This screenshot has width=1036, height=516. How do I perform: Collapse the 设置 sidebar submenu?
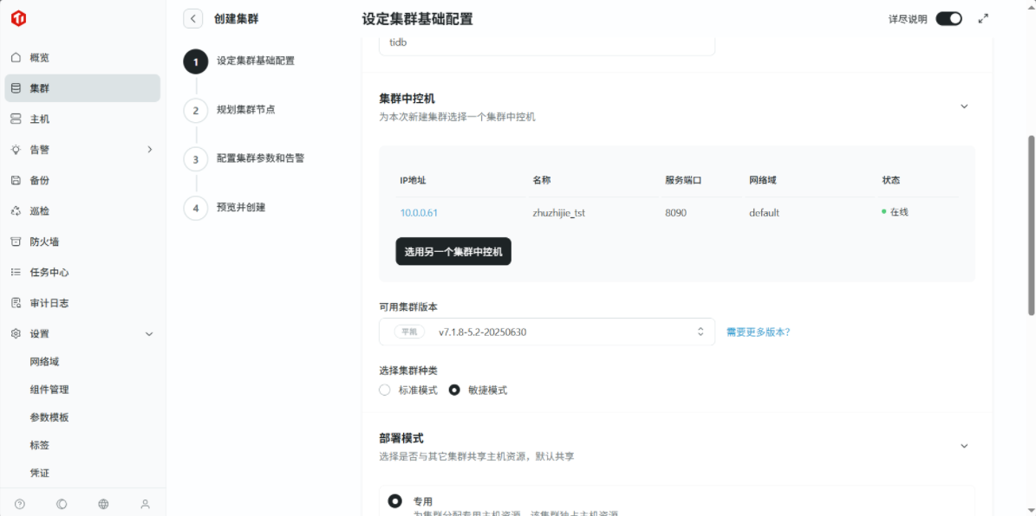tap(148, 334)
